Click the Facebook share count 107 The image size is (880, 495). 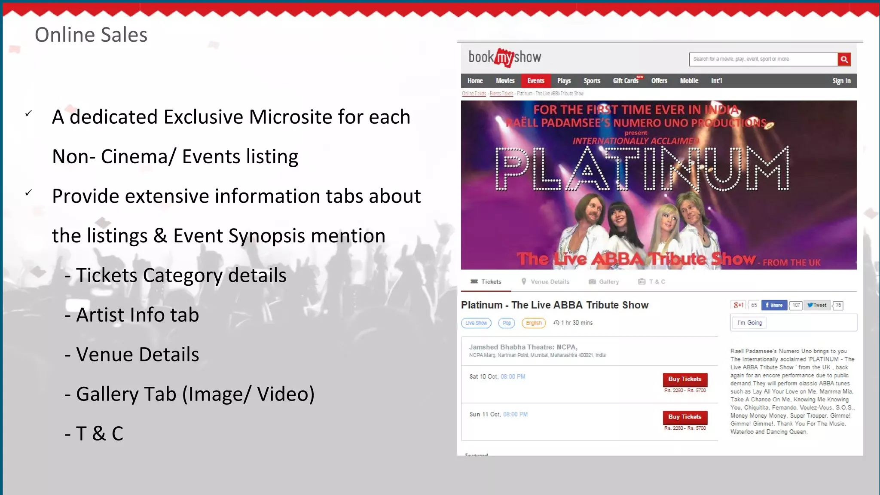pos(796,305)
